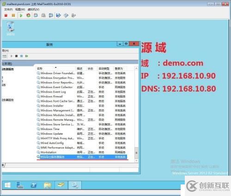Open Server Manager from the taskbar

pos(20,185)
